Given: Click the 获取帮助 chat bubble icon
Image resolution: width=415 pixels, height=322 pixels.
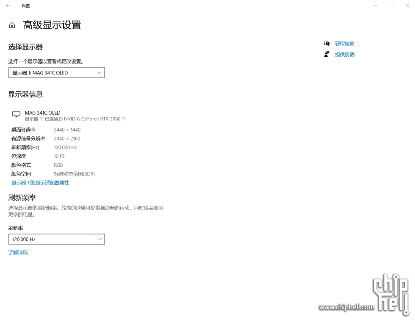Looking at the screenshot, I should coord(327,43).
